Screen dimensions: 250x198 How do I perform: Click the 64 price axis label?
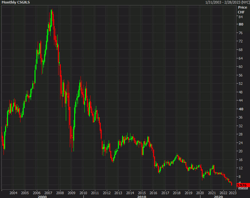[x=241, y=58]
